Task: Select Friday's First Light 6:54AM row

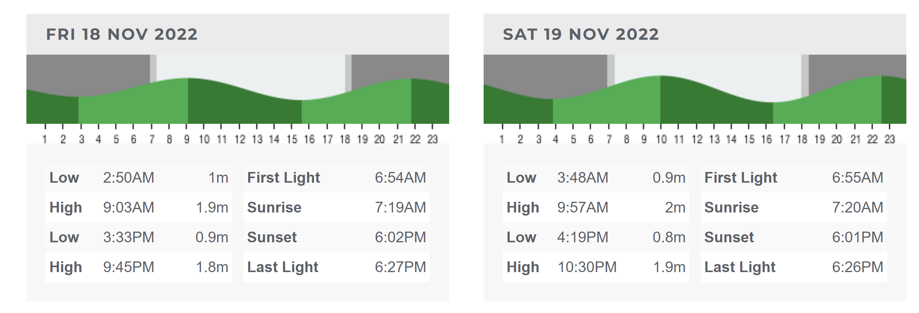Action: point(337,178)
